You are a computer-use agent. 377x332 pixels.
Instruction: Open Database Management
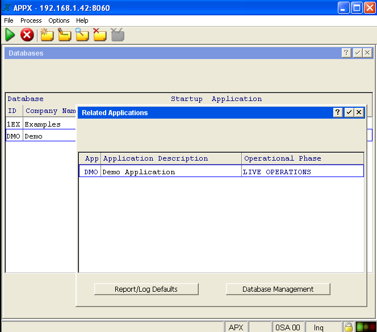(x=278, y=289)
